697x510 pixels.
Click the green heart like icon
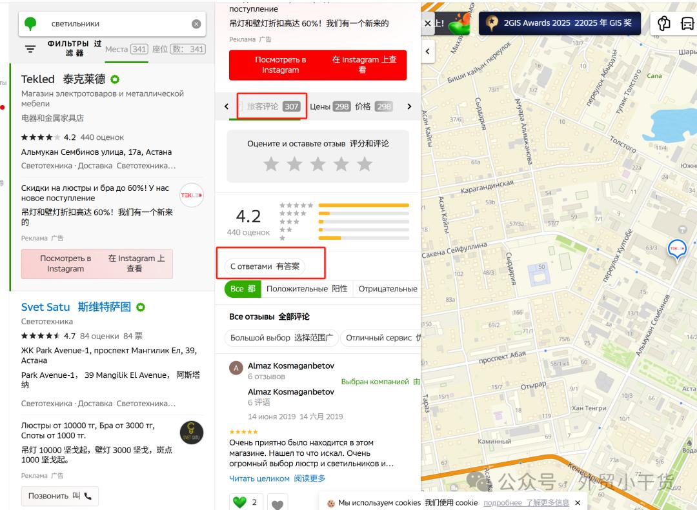[240, 502]
